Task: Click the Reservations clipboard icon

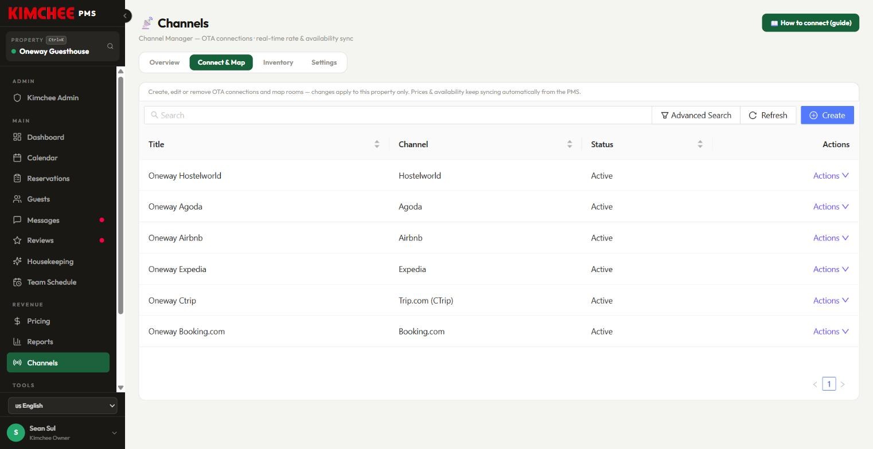Action: pyautogui.click(x=17, y=179)
